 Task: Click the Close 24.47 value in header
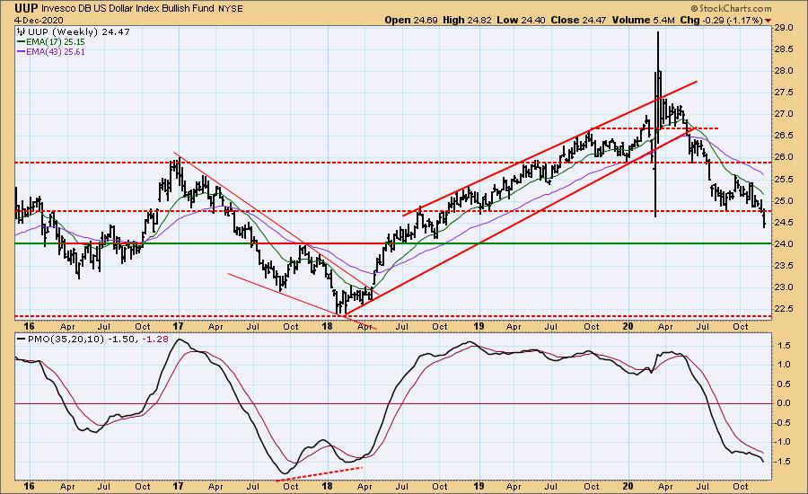click(x=579, y=20)
